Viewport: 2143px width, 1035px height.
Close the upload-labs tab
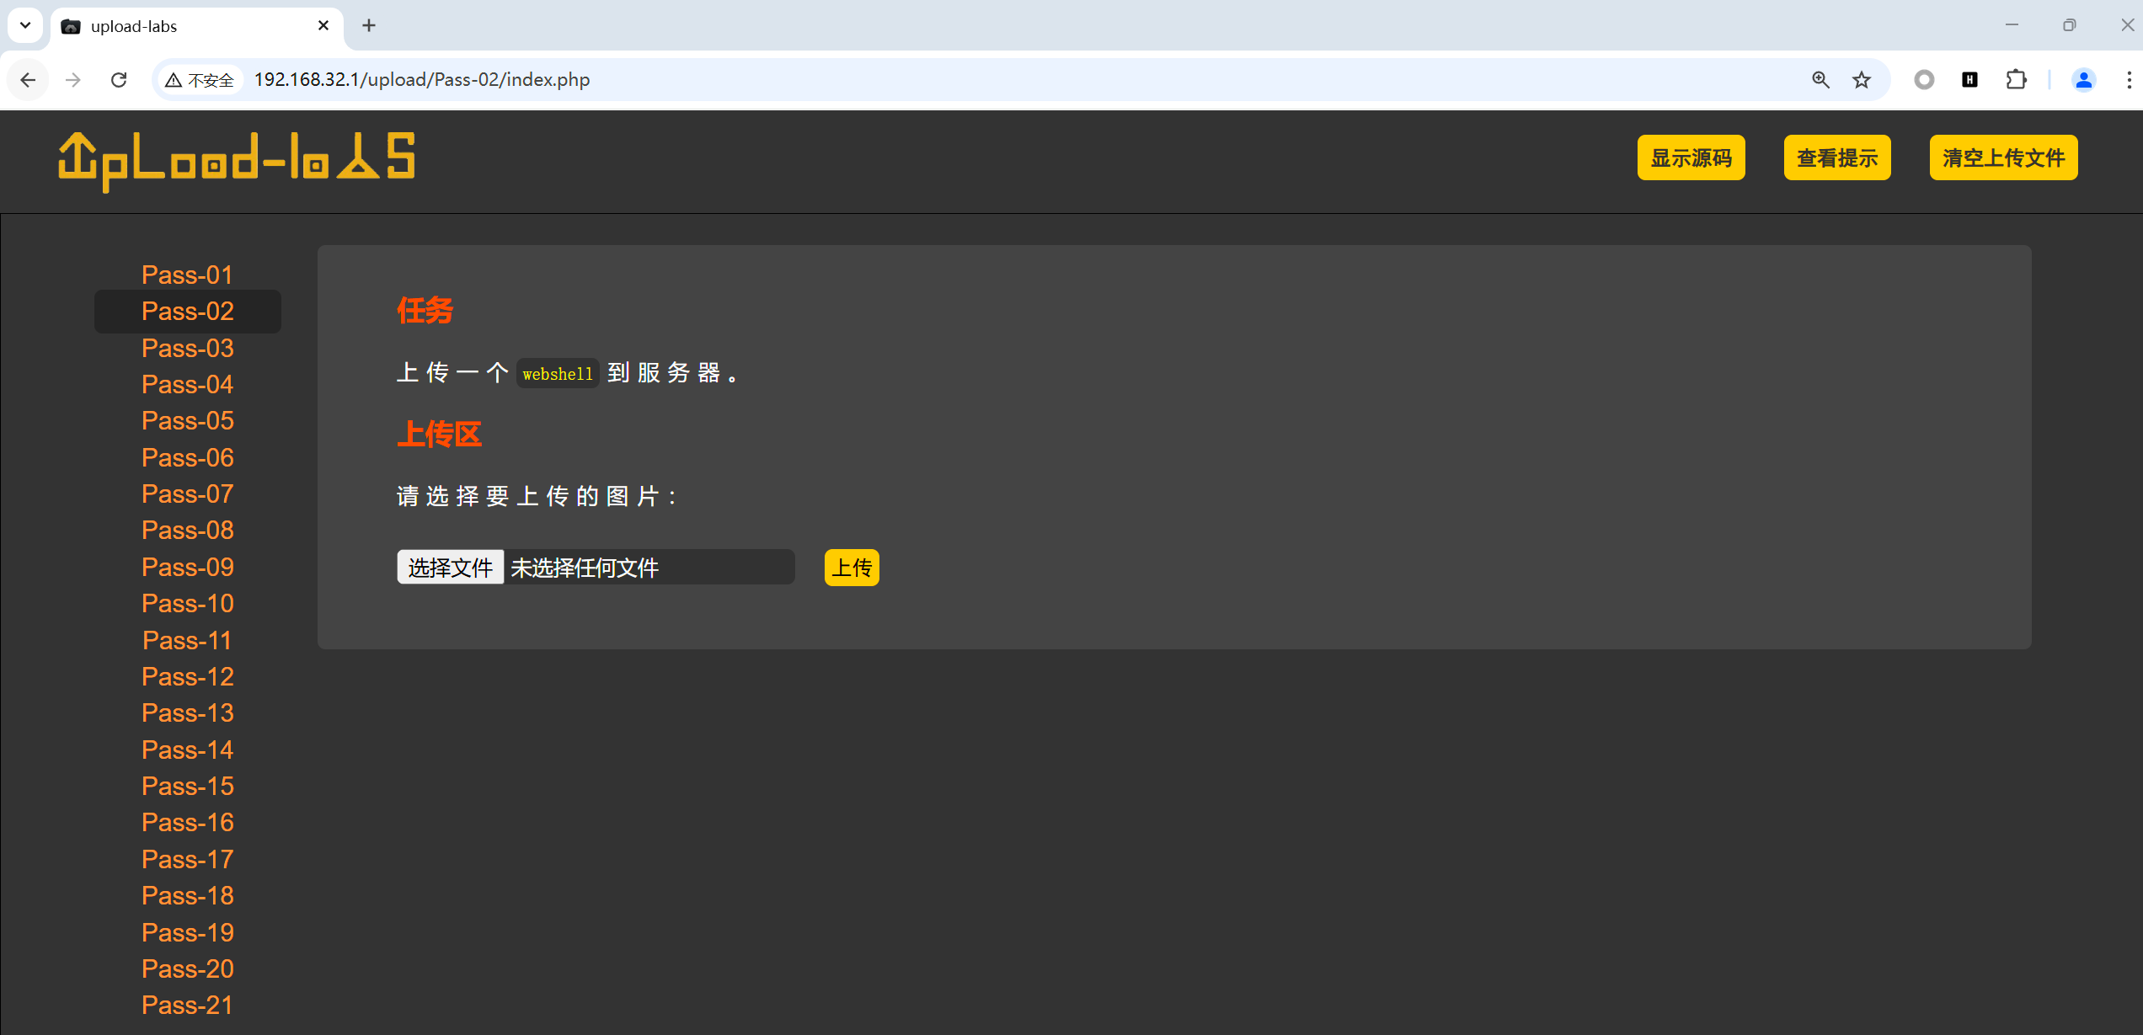[323, 25]
